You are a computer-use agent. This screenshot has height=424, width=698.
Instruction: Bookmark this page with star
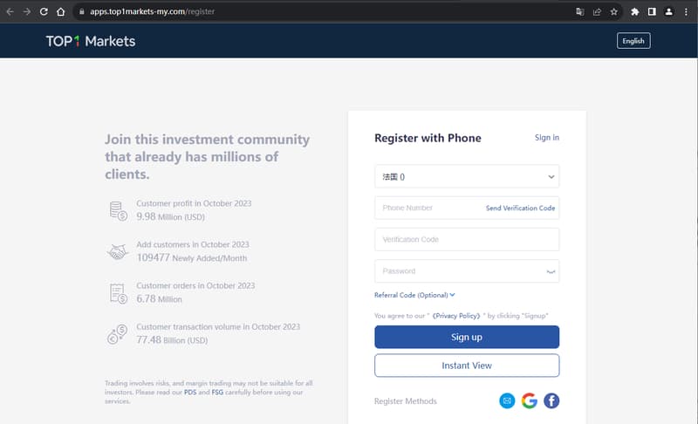[x=614, y=12]
